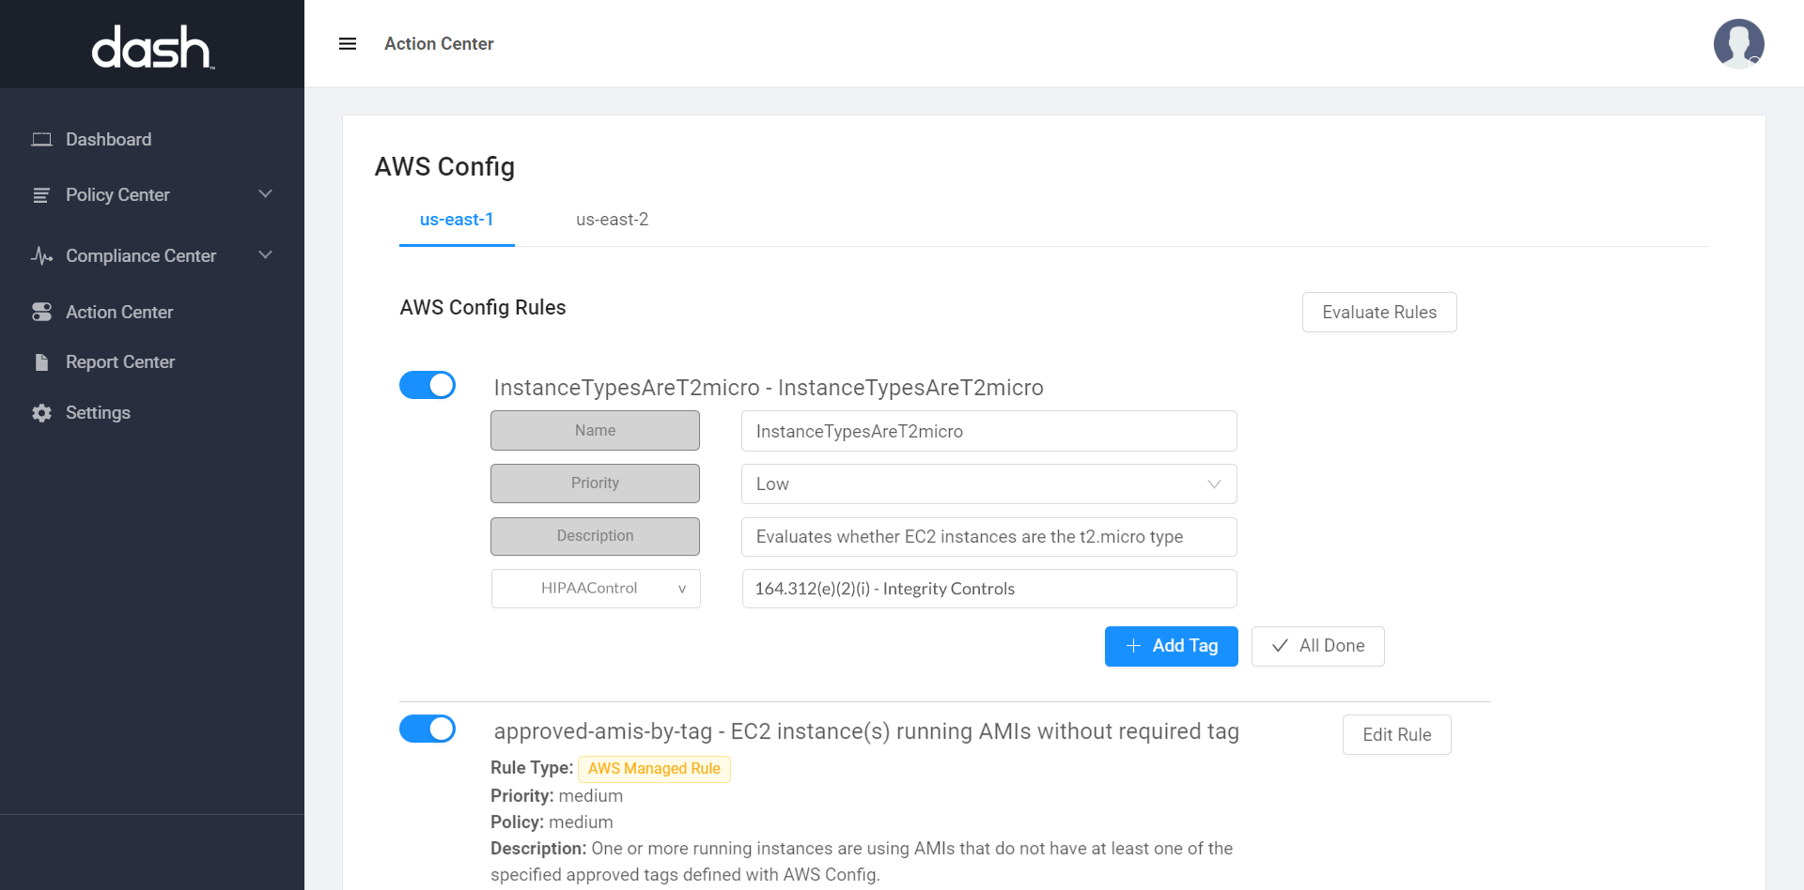Viewport: 1804px width, 890px height.
Task: Click the gray Description label button
Action: pyautogui.click(x=595, y=536)
